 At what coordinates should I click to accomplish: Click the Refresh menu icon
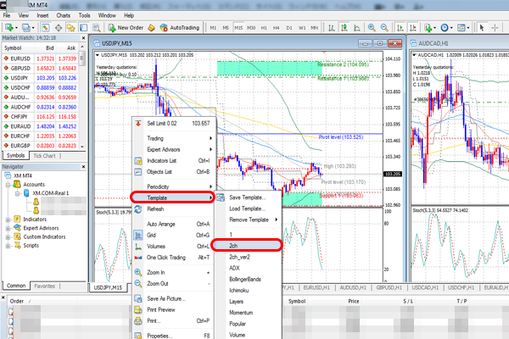coord(138,209)
